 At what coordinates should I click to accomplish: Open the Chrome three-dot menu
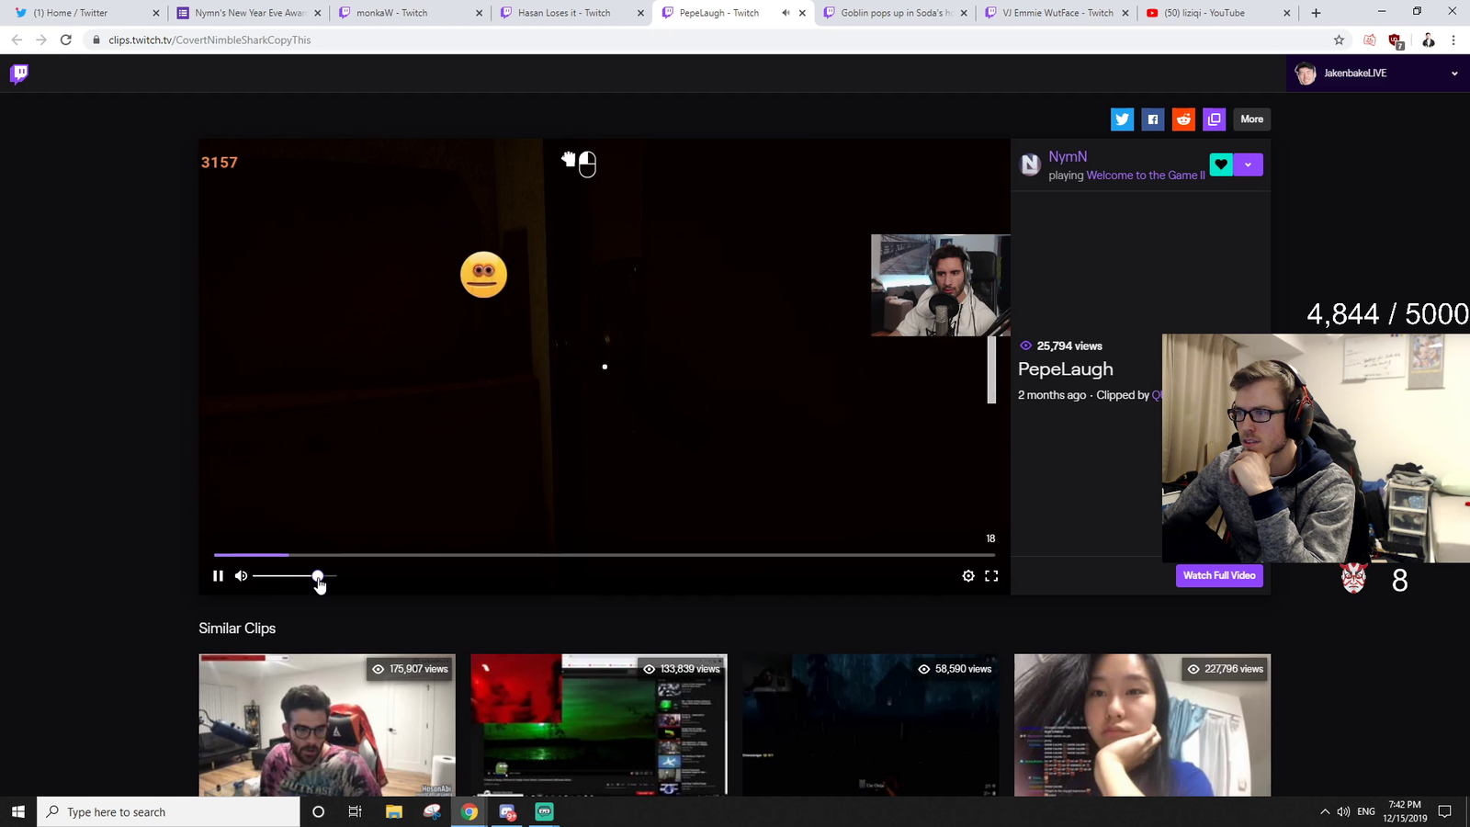coord(1453,40)
